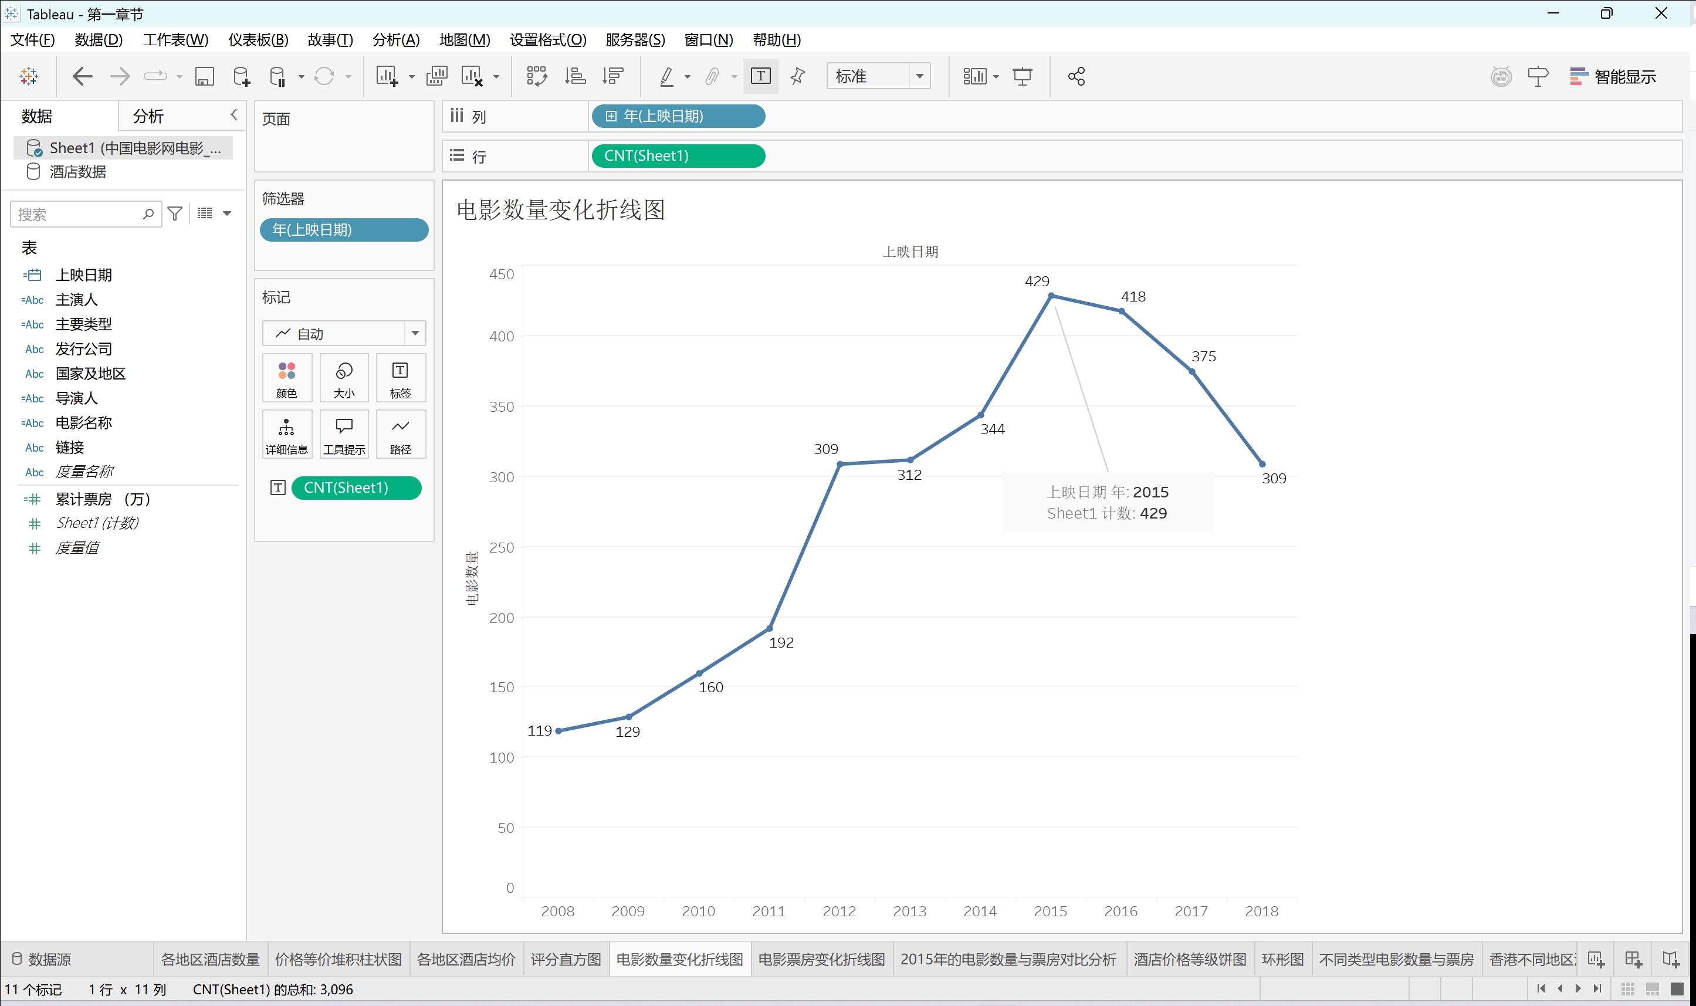This screenshot has height=1006, width=1696.
Task: Toggle the show mark labels button
Action: (x=760, y=76)
